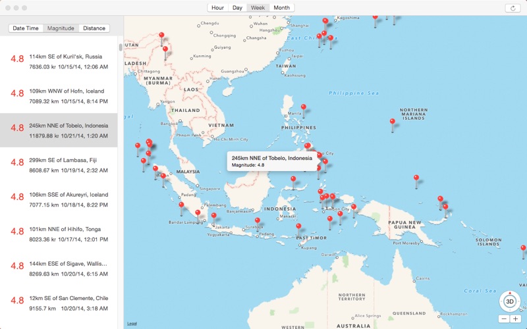Click the pin near Bandar Lampung

(x=198, y=213)
